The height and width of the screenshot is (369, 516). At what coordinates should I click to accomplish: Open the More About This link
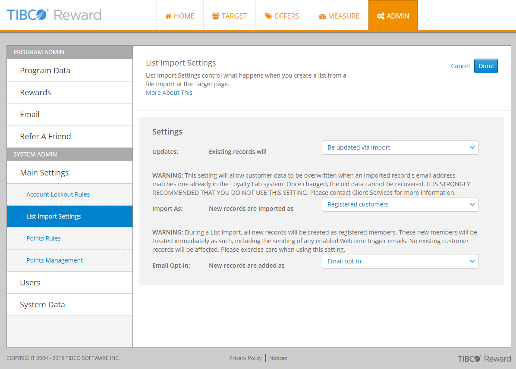[x=169, y=93]
